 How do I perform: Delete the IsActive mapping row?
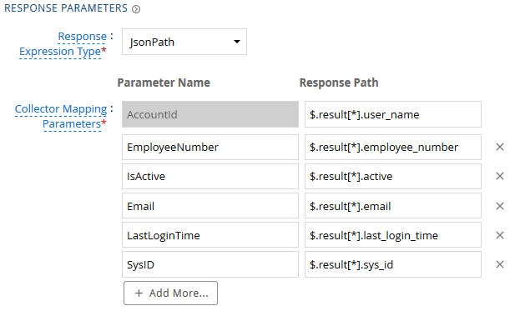tap(500, 176)
